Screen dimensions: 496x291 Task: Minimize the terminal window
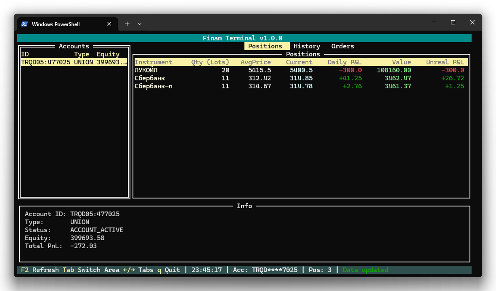tap(434, 22)
